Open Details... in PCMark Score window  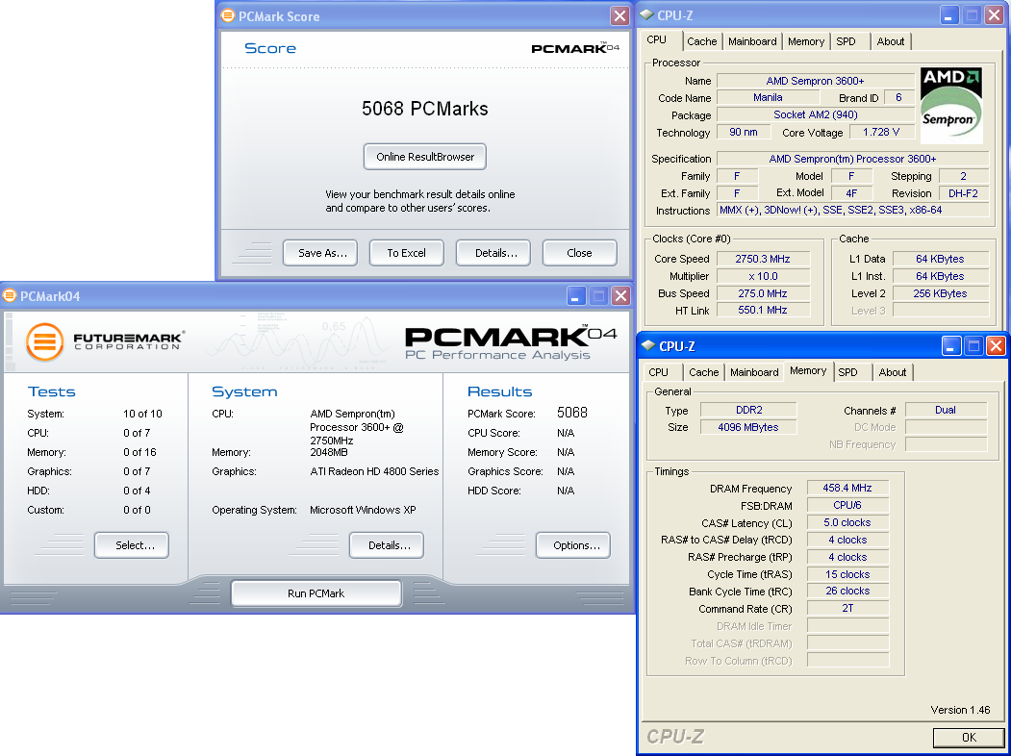coord(493,253)
